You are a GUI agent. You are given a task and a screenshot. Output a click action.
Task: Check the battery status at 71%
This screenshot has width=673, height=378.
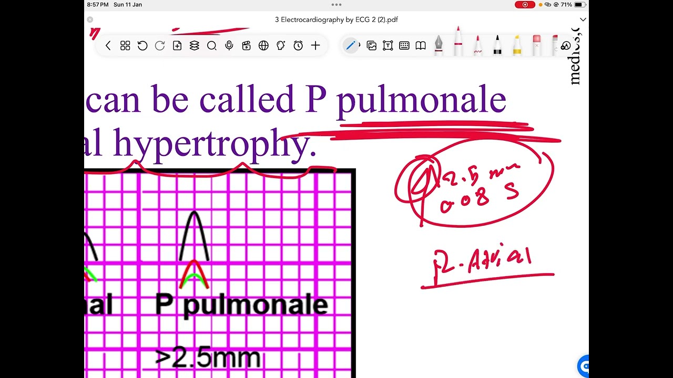coord(573,5)
